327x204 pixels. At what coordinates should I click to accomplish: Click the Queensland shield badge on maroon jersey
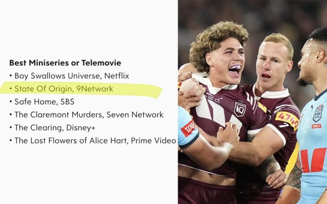coord(240,109)
